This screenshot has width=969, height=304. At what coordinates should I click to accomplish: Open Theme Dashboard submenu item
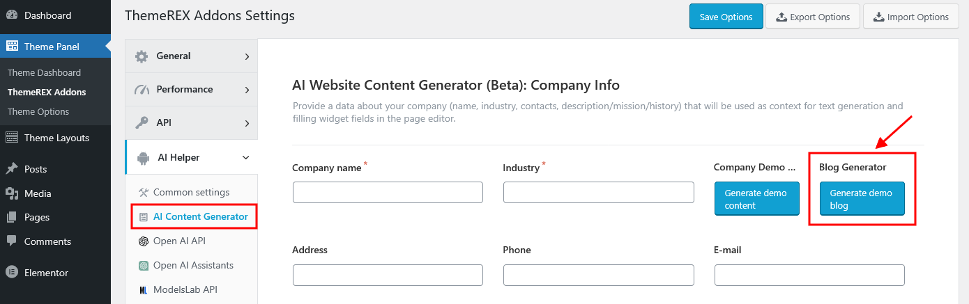click(x=44, y=72)
